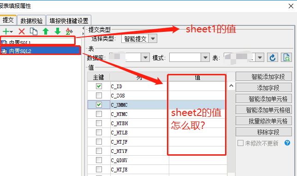Click the preview table data icon
Image resolution: width=297 pixels, height=176 pixels.
point(286,57)
